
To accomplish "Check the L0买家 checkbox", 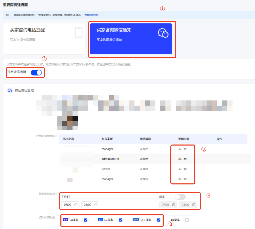I will [x=187, y=220].
